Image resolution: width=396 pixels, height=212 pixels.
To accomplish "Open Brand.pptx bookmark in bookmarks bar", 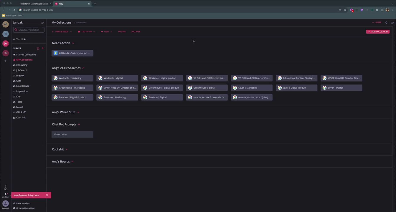I will [x=12, y=16].
